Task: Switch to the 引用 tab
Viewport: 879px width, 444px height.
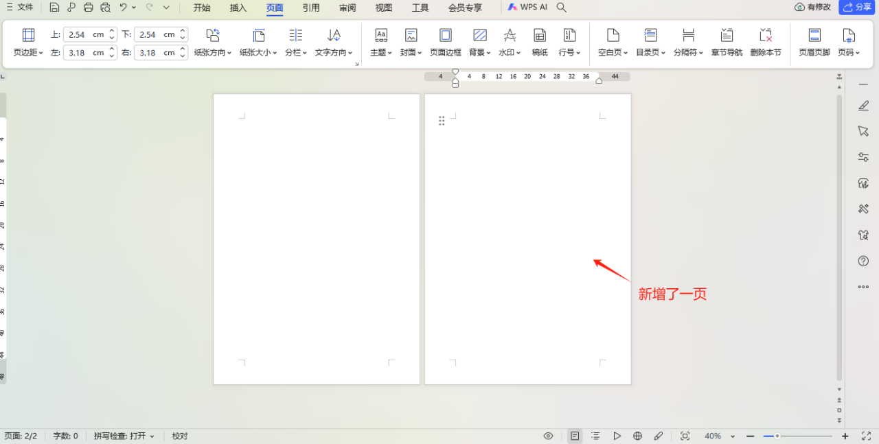Action: (x=311, y=8)
